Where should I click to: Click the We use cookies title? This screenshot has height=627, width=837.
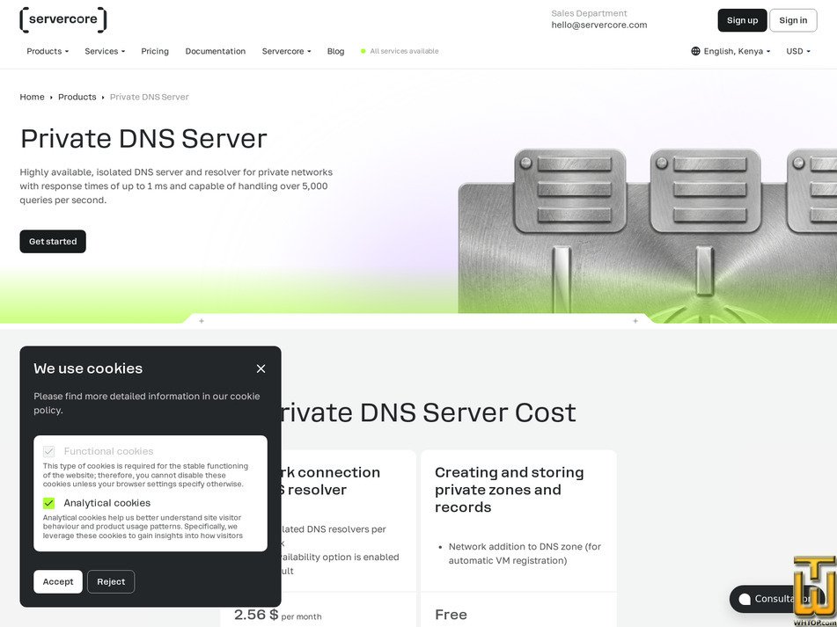click(x=88, y=368)
